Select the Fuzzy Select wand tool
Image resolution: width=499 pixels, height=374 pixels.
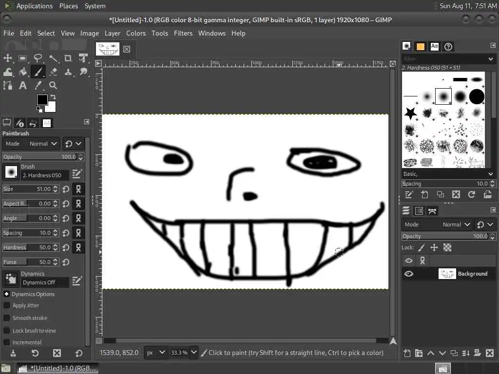pyautogui.click(x=53, y=58)
